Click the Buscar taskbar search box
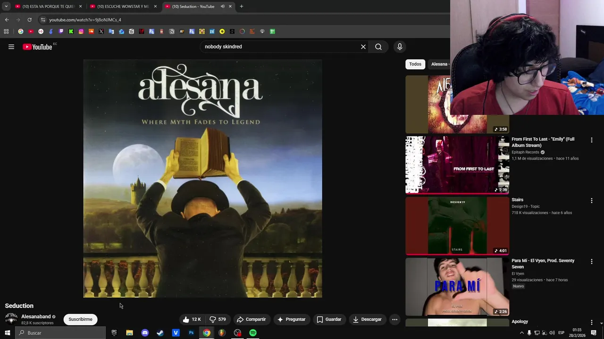Screen dimensions: 604x339 tap(60, 333)
